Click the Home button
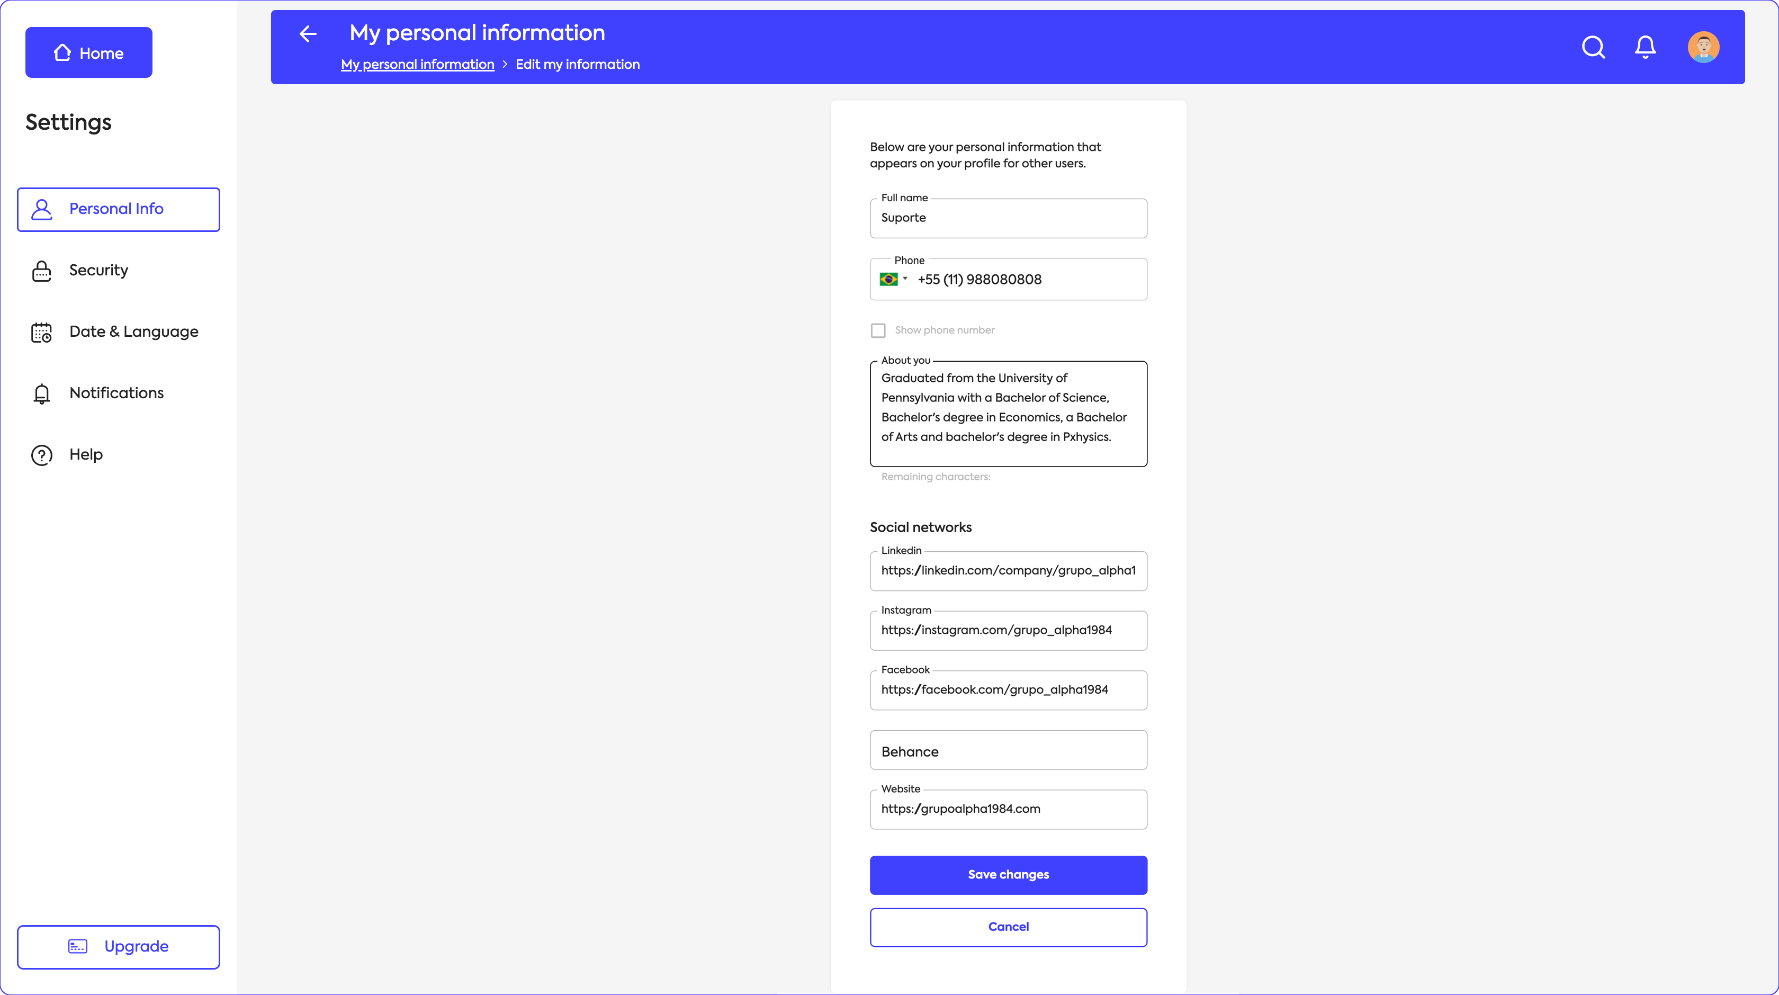Viewport: 1779px width, 995px height. pyautogui.click(x=89, y=52)
